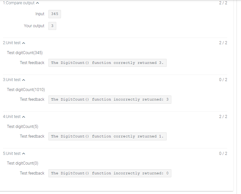
Task: Click the digitCount(0) test label
Action: point(22,163)
